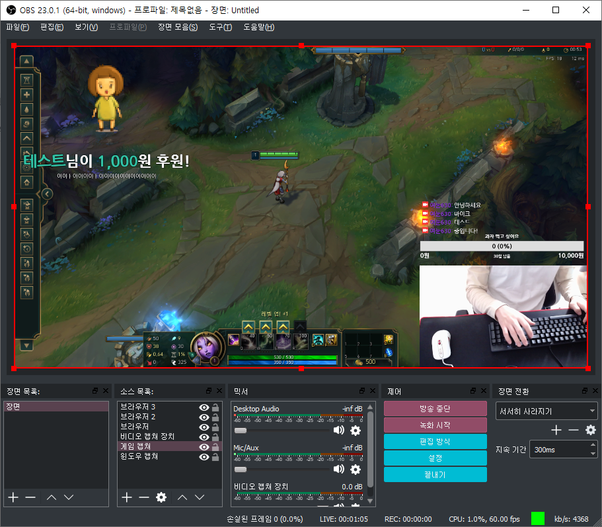Toggle lock on 게임 캡쳐 source
The width and height of the screenshot is (602, 527).
[216, 447]
